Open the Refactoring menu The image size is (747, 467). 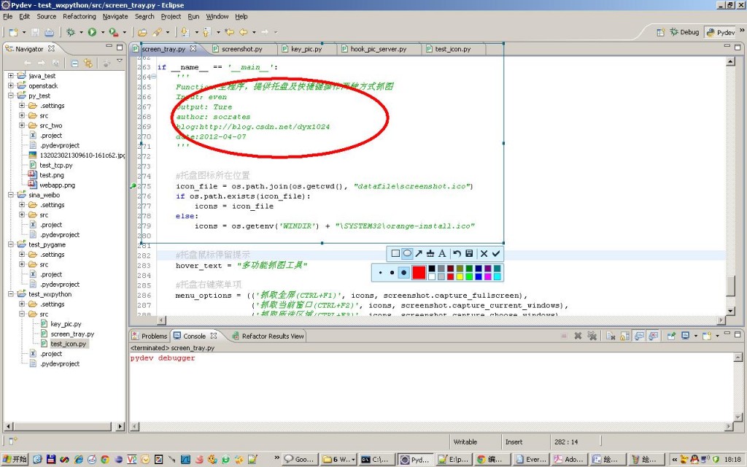79,16
